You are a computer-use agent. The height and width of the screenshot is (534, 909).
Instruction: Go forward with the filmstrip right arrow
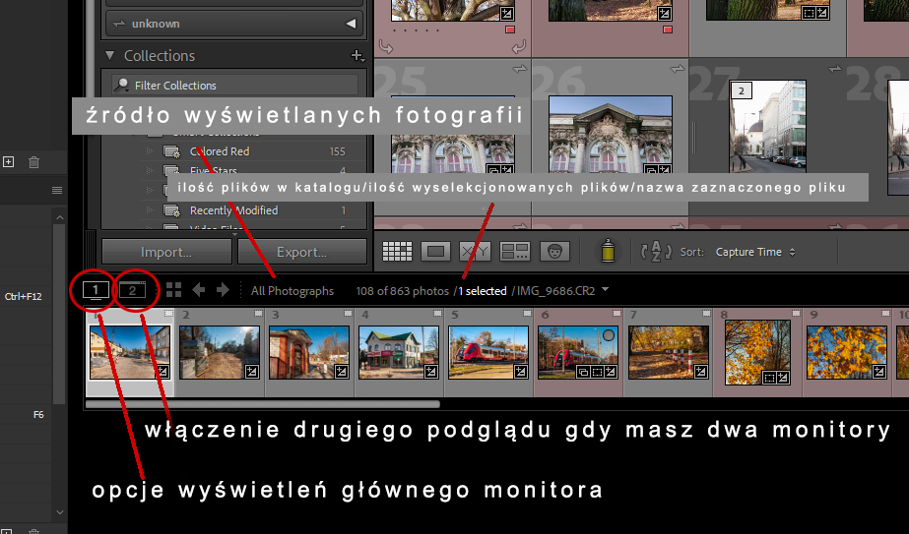(x=223, y=290)
